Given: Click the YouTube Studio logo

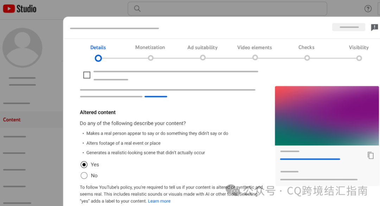Looking at the screenshot, I should pyautogui.click(x=20, y=9).
